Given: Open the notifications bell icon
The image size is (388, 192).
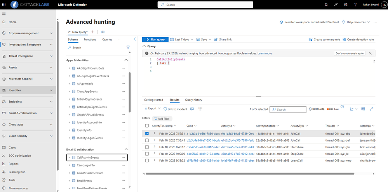Looking at the screenshot, I should pos(326,5).
